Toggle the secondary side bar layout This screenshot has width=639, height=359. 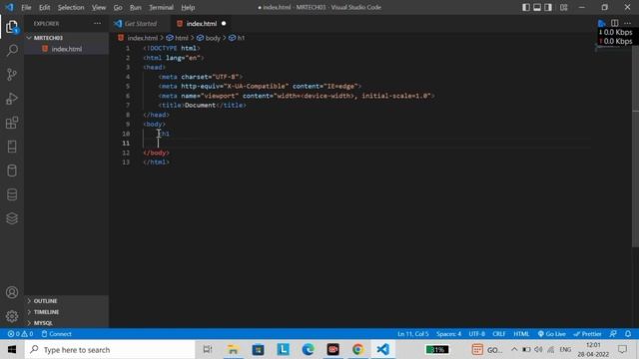[548, 7]
